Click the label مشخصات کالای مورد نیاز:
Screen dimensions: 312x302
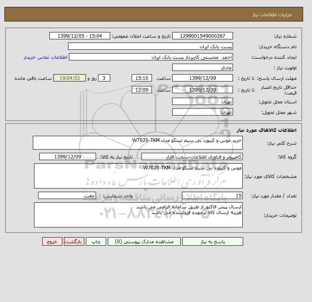click(270, 176)
